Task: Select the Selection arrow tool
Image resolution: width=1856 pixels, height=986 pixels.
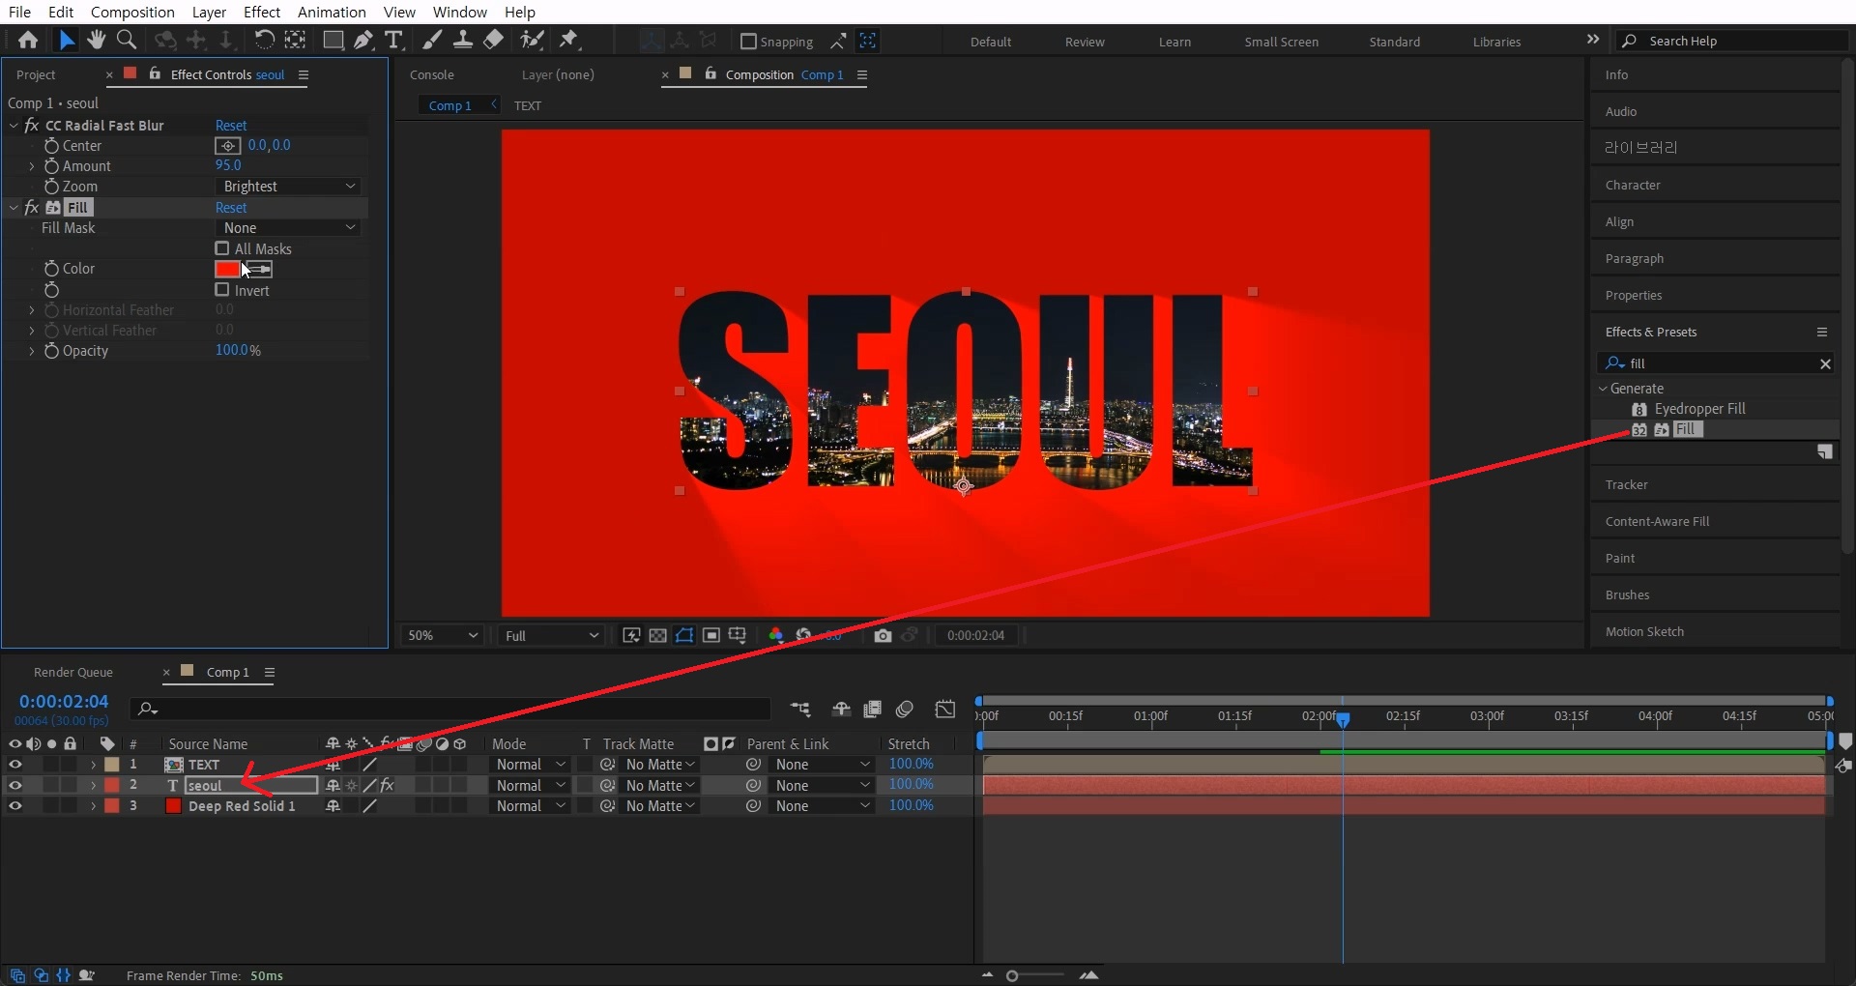Action: tap(66, 40)
